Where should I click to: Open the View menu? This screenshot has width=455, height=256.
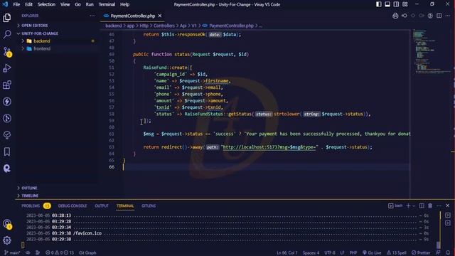pyautogui.click(x=65, y=4)
